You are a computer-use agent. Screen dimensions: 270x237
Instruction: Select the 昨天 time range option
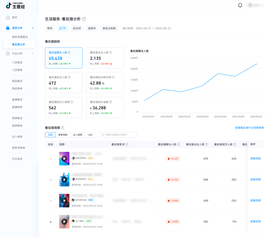pyautogui.click(x=50, y=28)
